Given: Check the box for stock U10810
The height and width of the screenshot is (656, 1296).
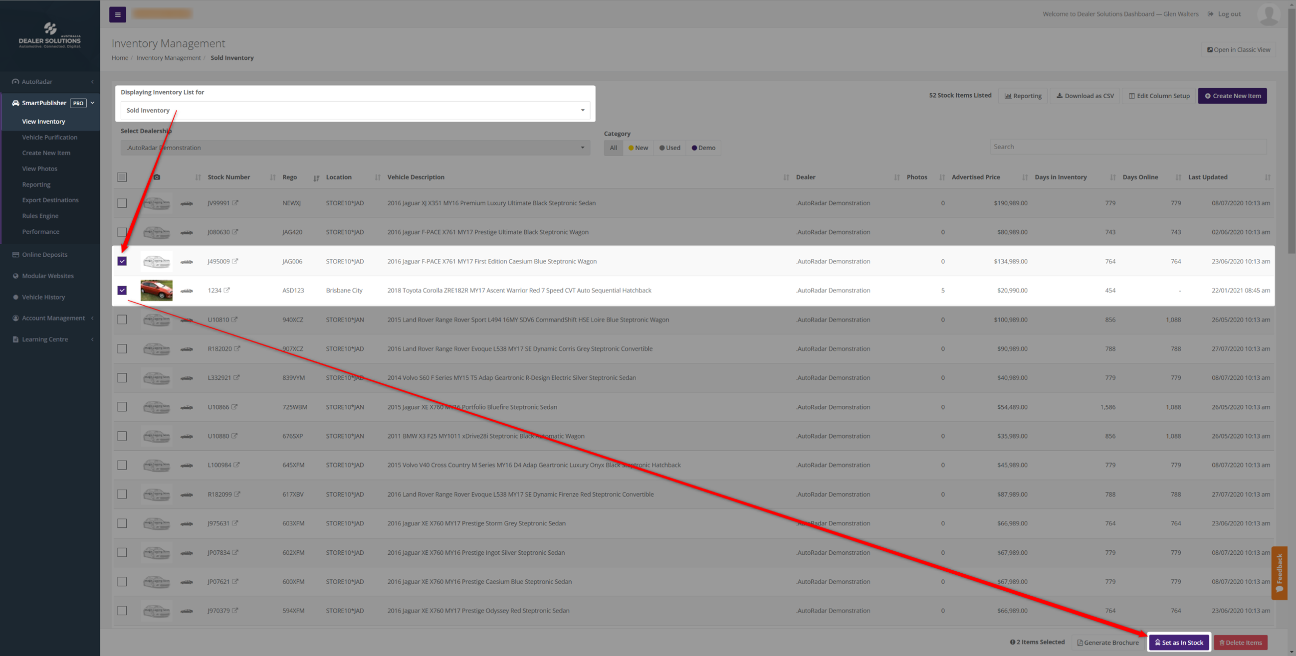Looking at the screenshot, I should pos(122,319).
